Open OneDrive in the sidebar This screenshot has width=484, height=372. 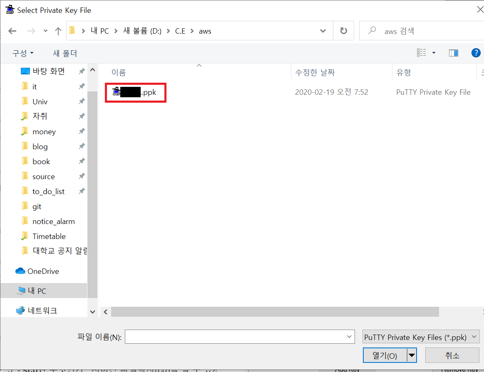tap(43, 271)
